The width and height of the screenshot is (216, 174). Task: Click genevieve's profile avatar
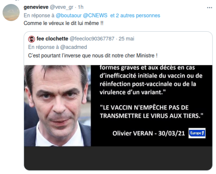click(11, 13)
